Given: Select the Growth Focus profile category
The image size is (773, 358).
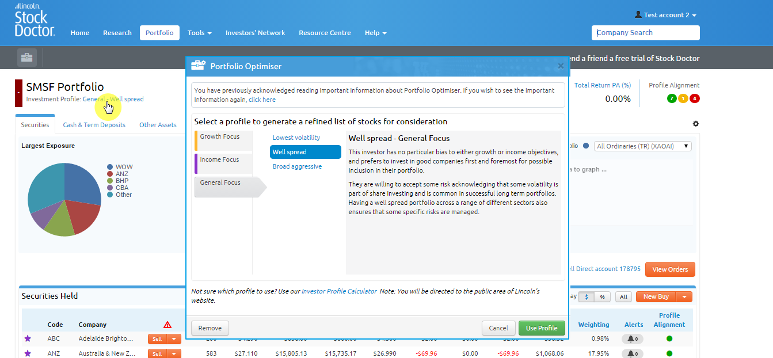Looking at the screenshot, I should point(223,140).
